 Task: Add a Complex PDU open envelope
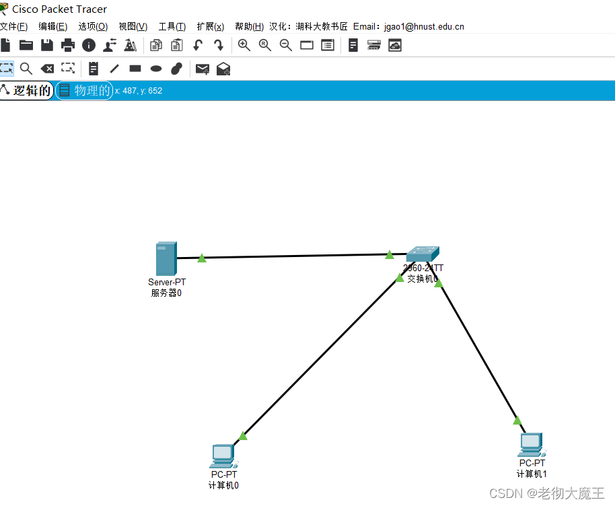point(223,69)
